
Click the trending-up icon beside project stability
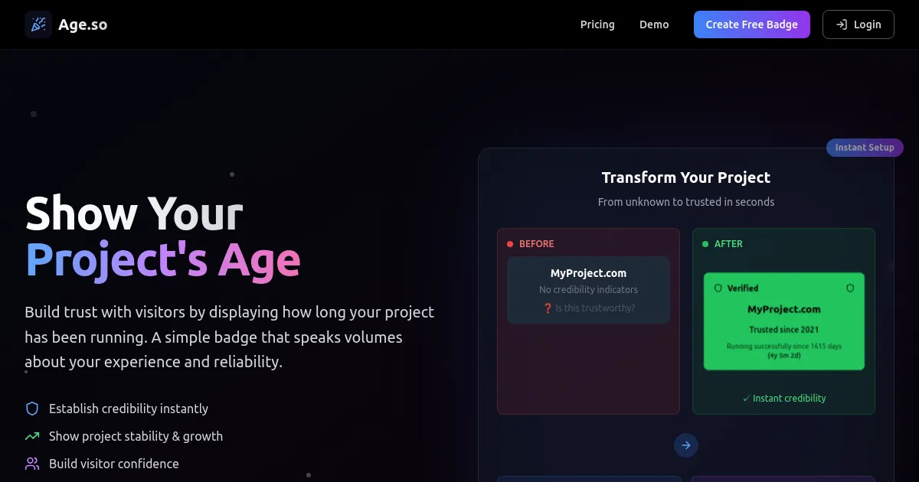[x=32, y=436]
